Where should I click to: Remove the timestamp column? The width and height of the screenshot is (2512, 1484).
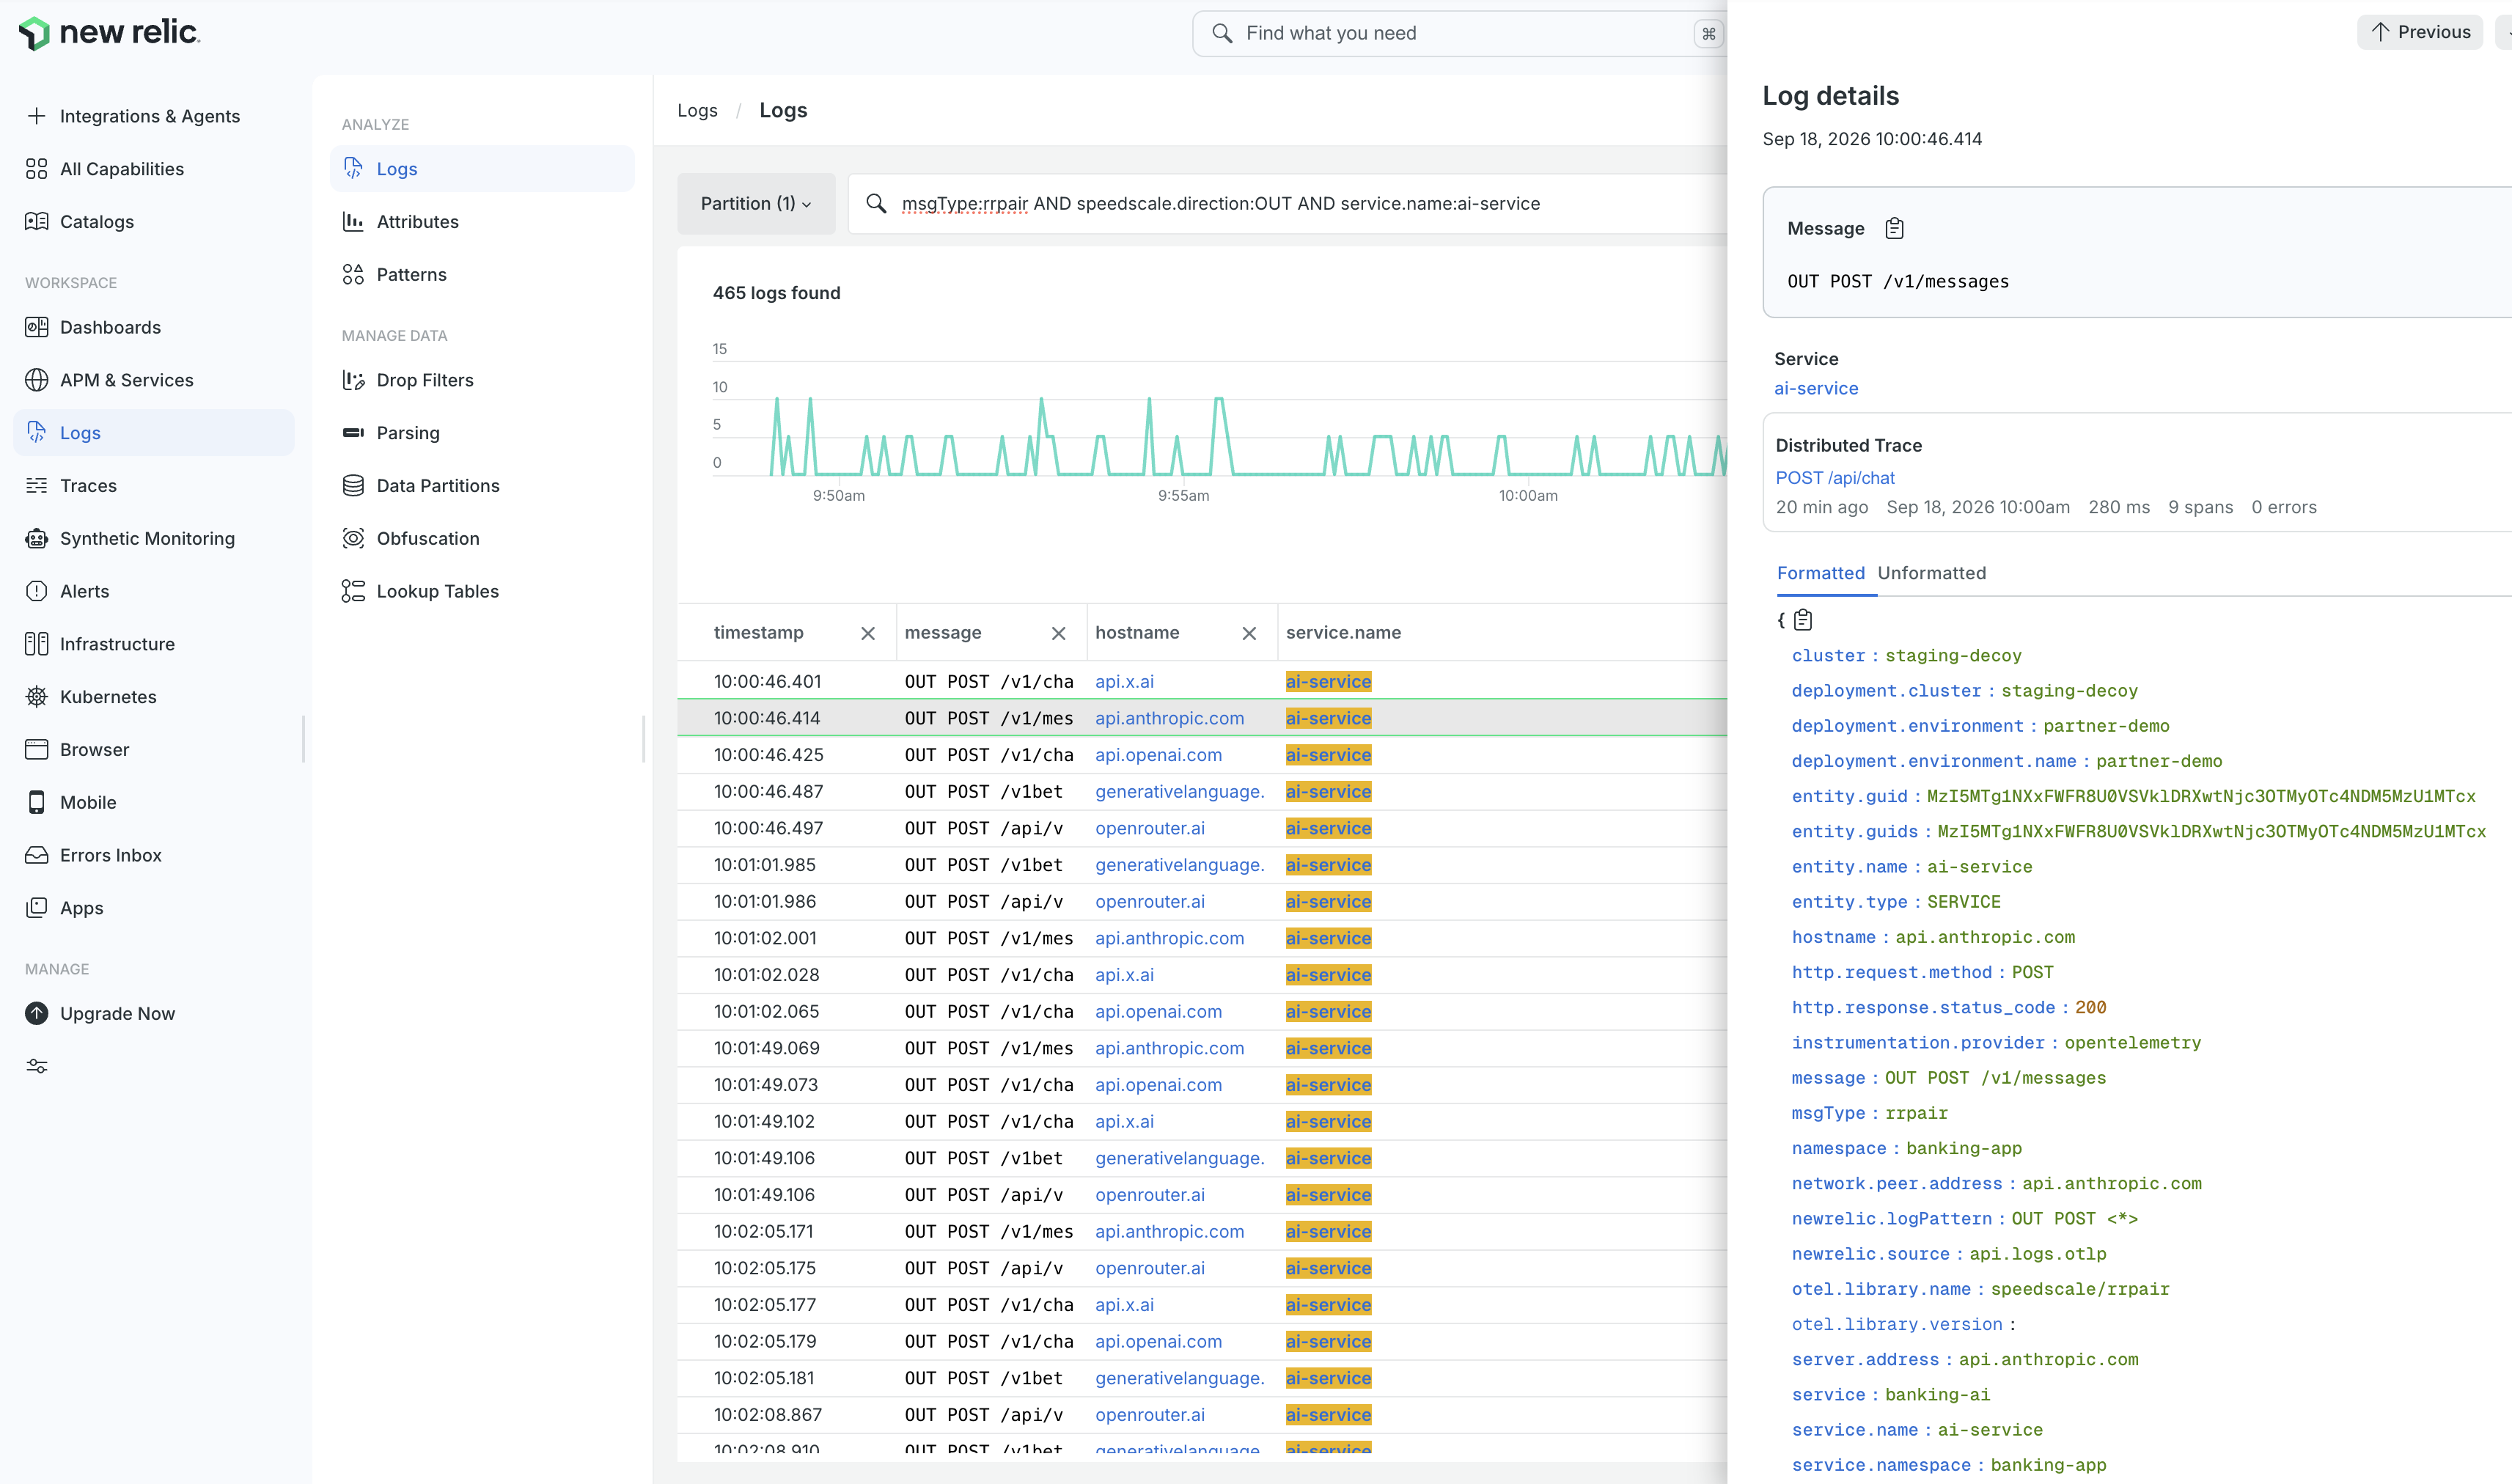tap(868, 633)
